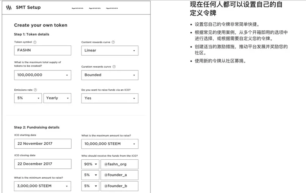Click the bullet starting 根据常见的使用案例
The width and height of the screenshot is (306, 193).
click(241, 36)
